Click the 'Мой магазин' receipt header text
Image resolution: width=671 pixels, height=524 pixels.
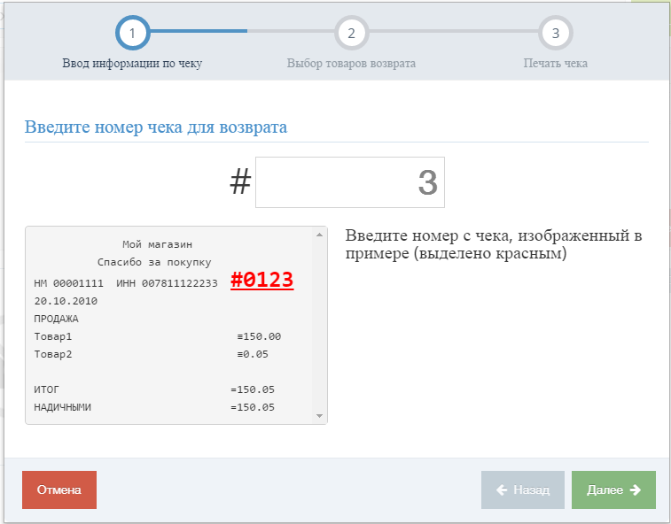157,244
